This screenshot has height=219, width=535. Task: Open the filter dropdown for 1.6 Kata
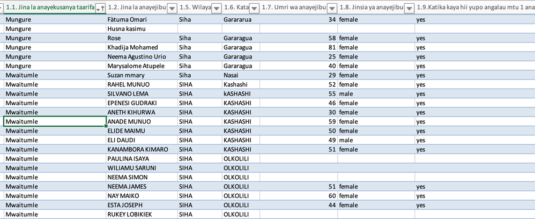click(x=255, y=9)
